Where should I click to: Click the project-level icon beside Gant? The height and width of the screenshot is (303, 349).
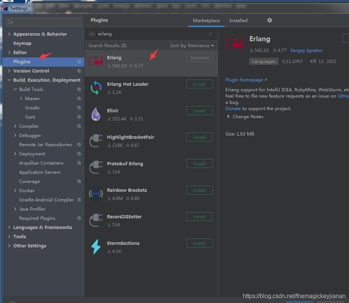[x=79, y=117]
